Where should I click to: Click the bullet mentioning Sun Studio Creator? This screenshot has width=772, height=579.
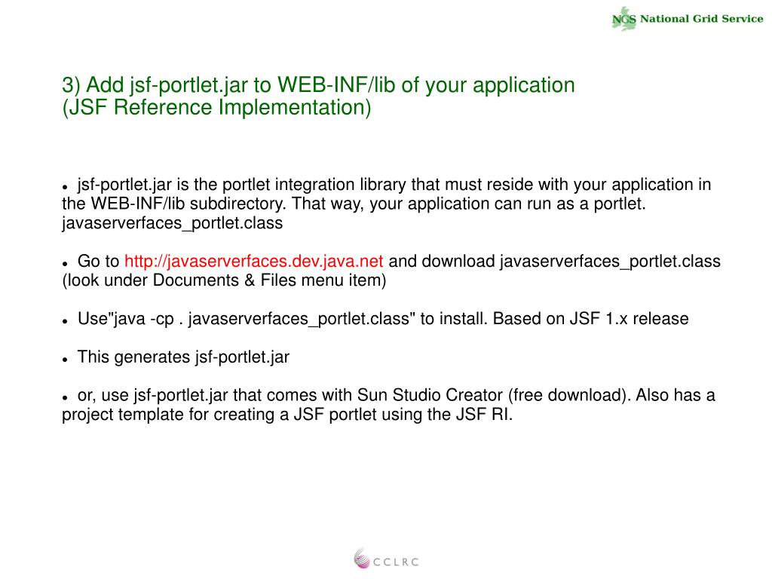coord(388,405)
